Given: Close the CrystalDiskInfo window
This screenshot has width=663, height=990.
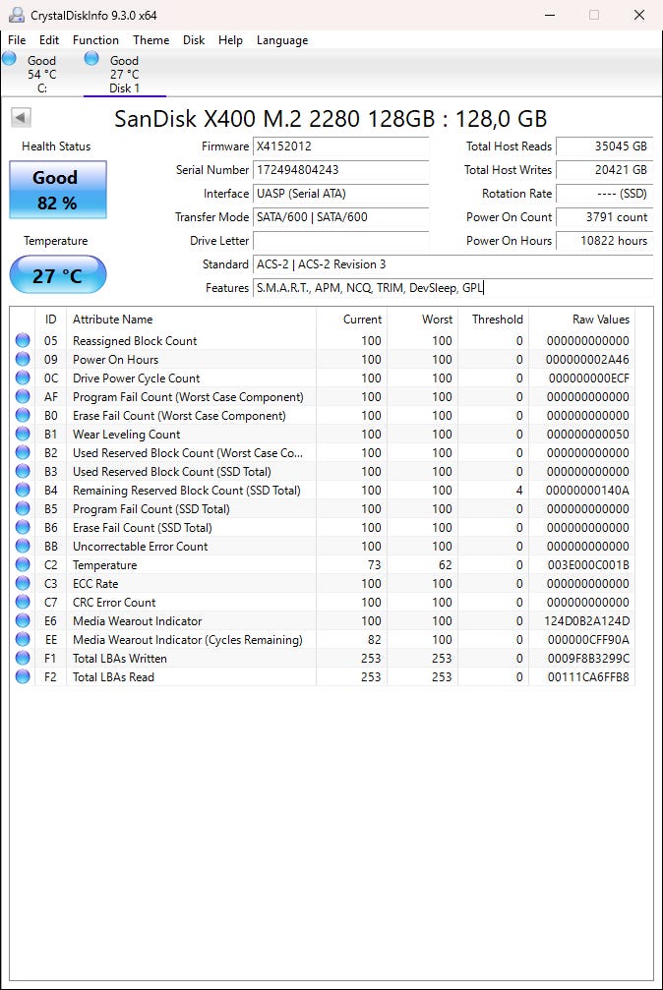Looking at the screenshot, I should (x=639, y=15).
